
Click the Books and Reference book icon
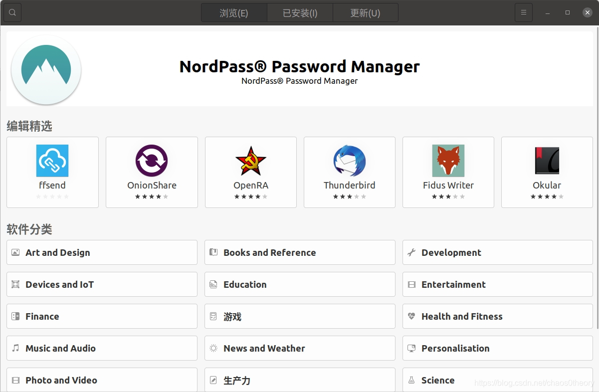pos(213,252)
